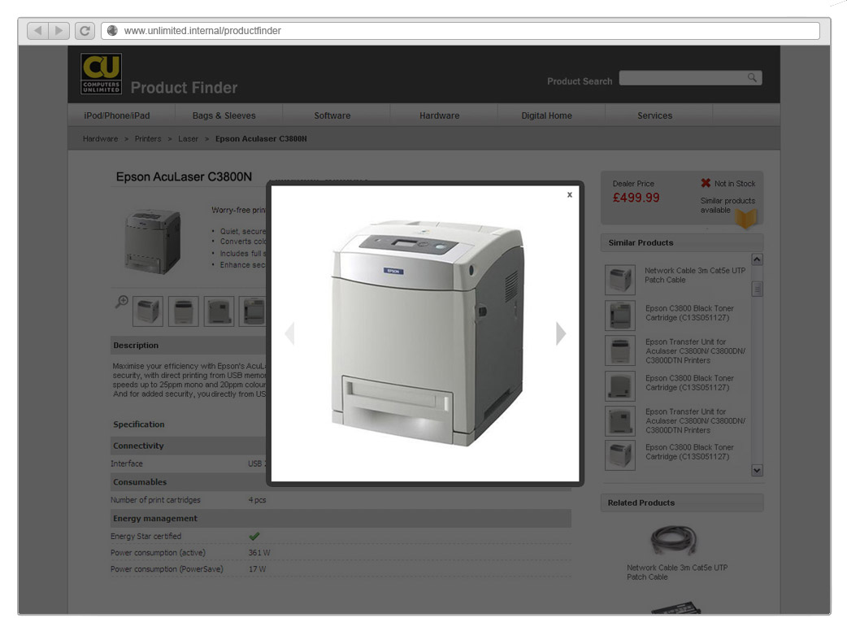Click thumbnail beside the last Black Toner Cartridge
Viewport: 847px width, 631px height.
pos(619,455)
